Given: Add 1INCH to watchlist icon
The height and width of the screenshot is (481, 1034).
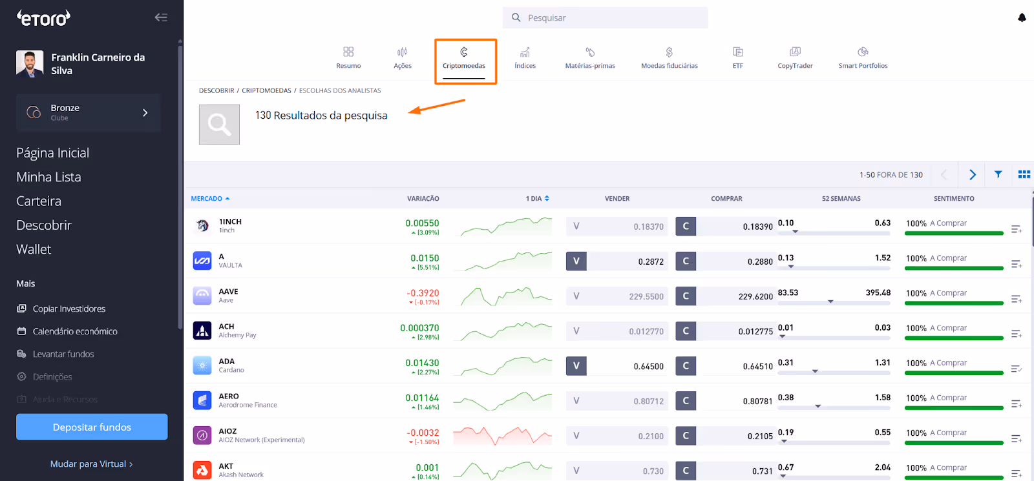Looking at the screenshot, I should point(1017,229).
